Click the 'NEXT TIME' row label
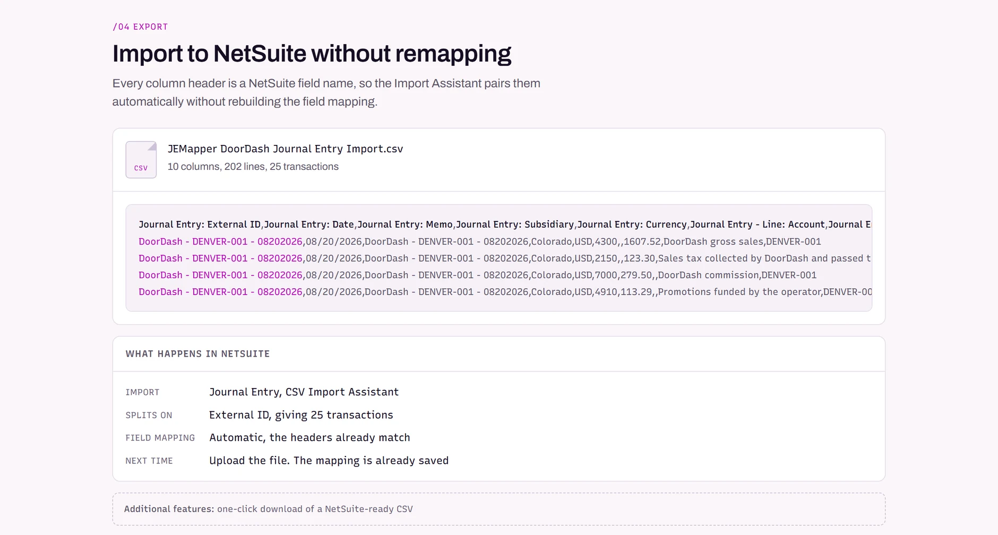 (x=149, y=461)
